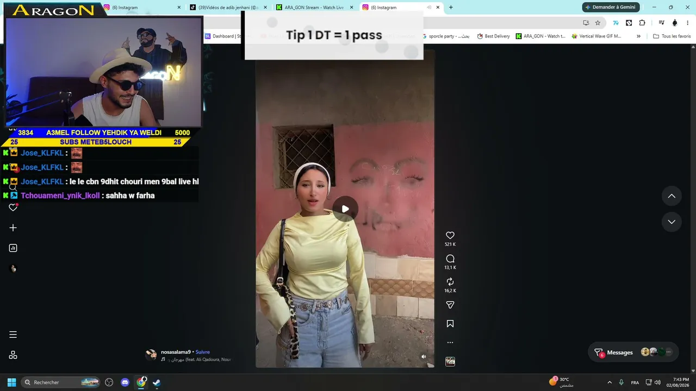Viewport: 696px width, 391px height.
Task: Open the reel's comments
Action: (450, 258)
